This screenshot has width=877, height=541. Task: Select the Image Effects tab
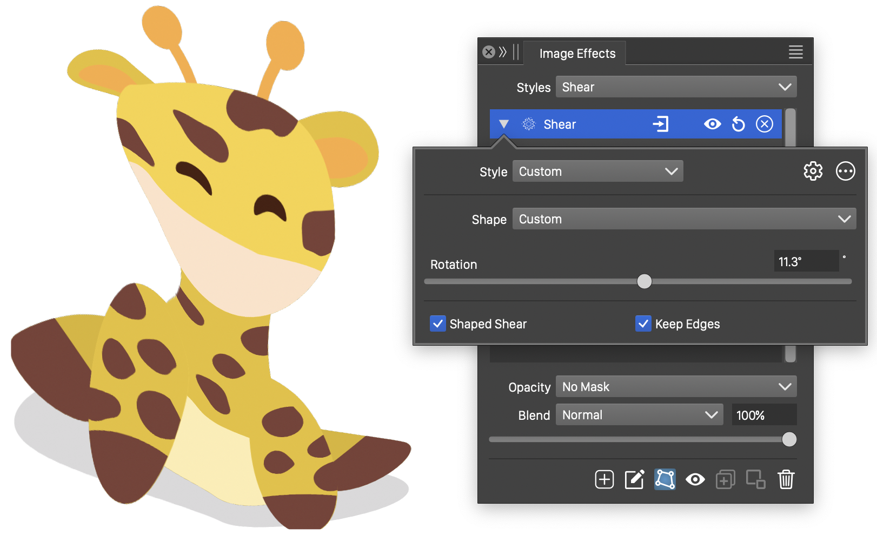tap(577, 54)
